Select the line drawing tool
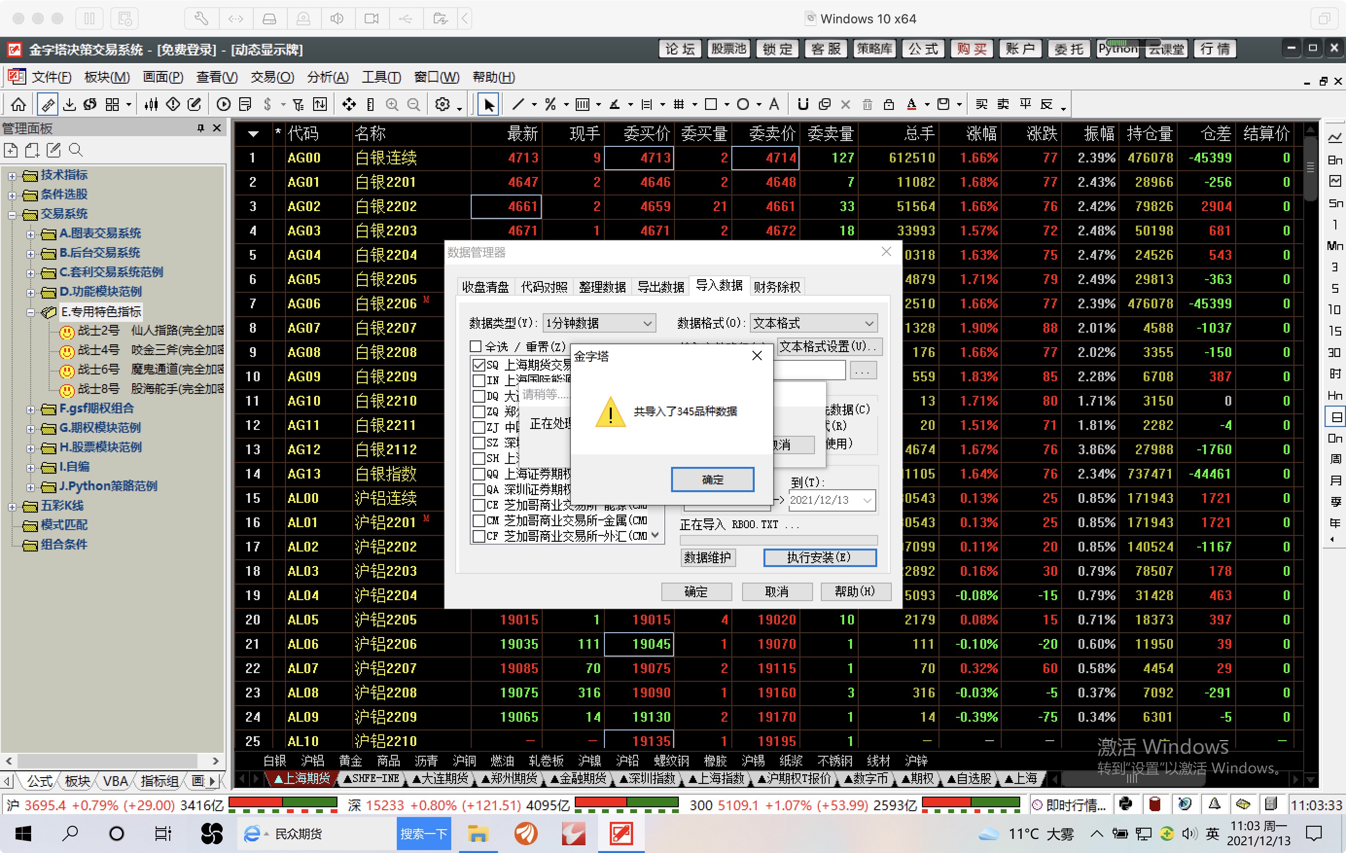 518,105
